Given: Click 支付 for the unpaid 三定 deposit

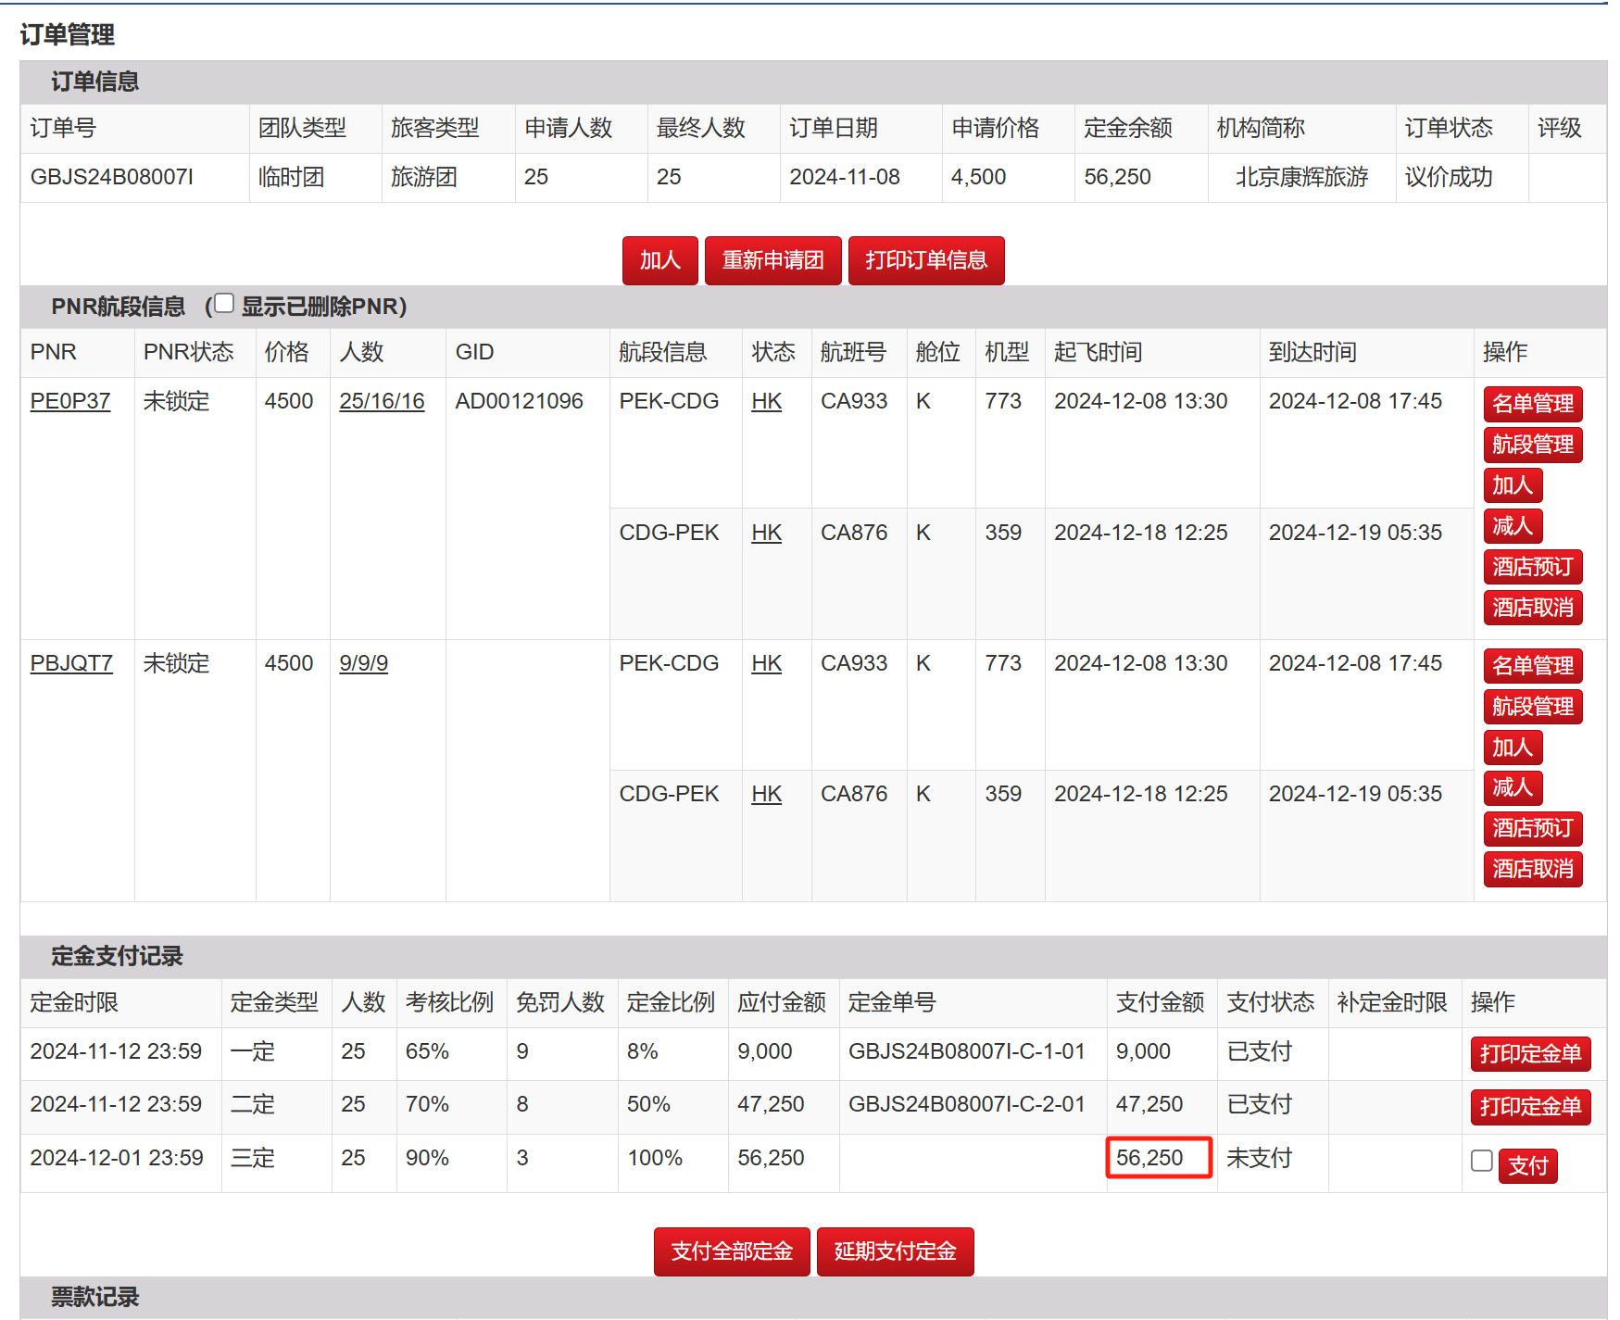Looking at the screenshot, I should 1527,1165.
